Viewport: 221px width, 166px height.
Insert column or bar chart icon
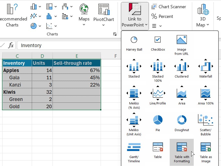point(34,6)
